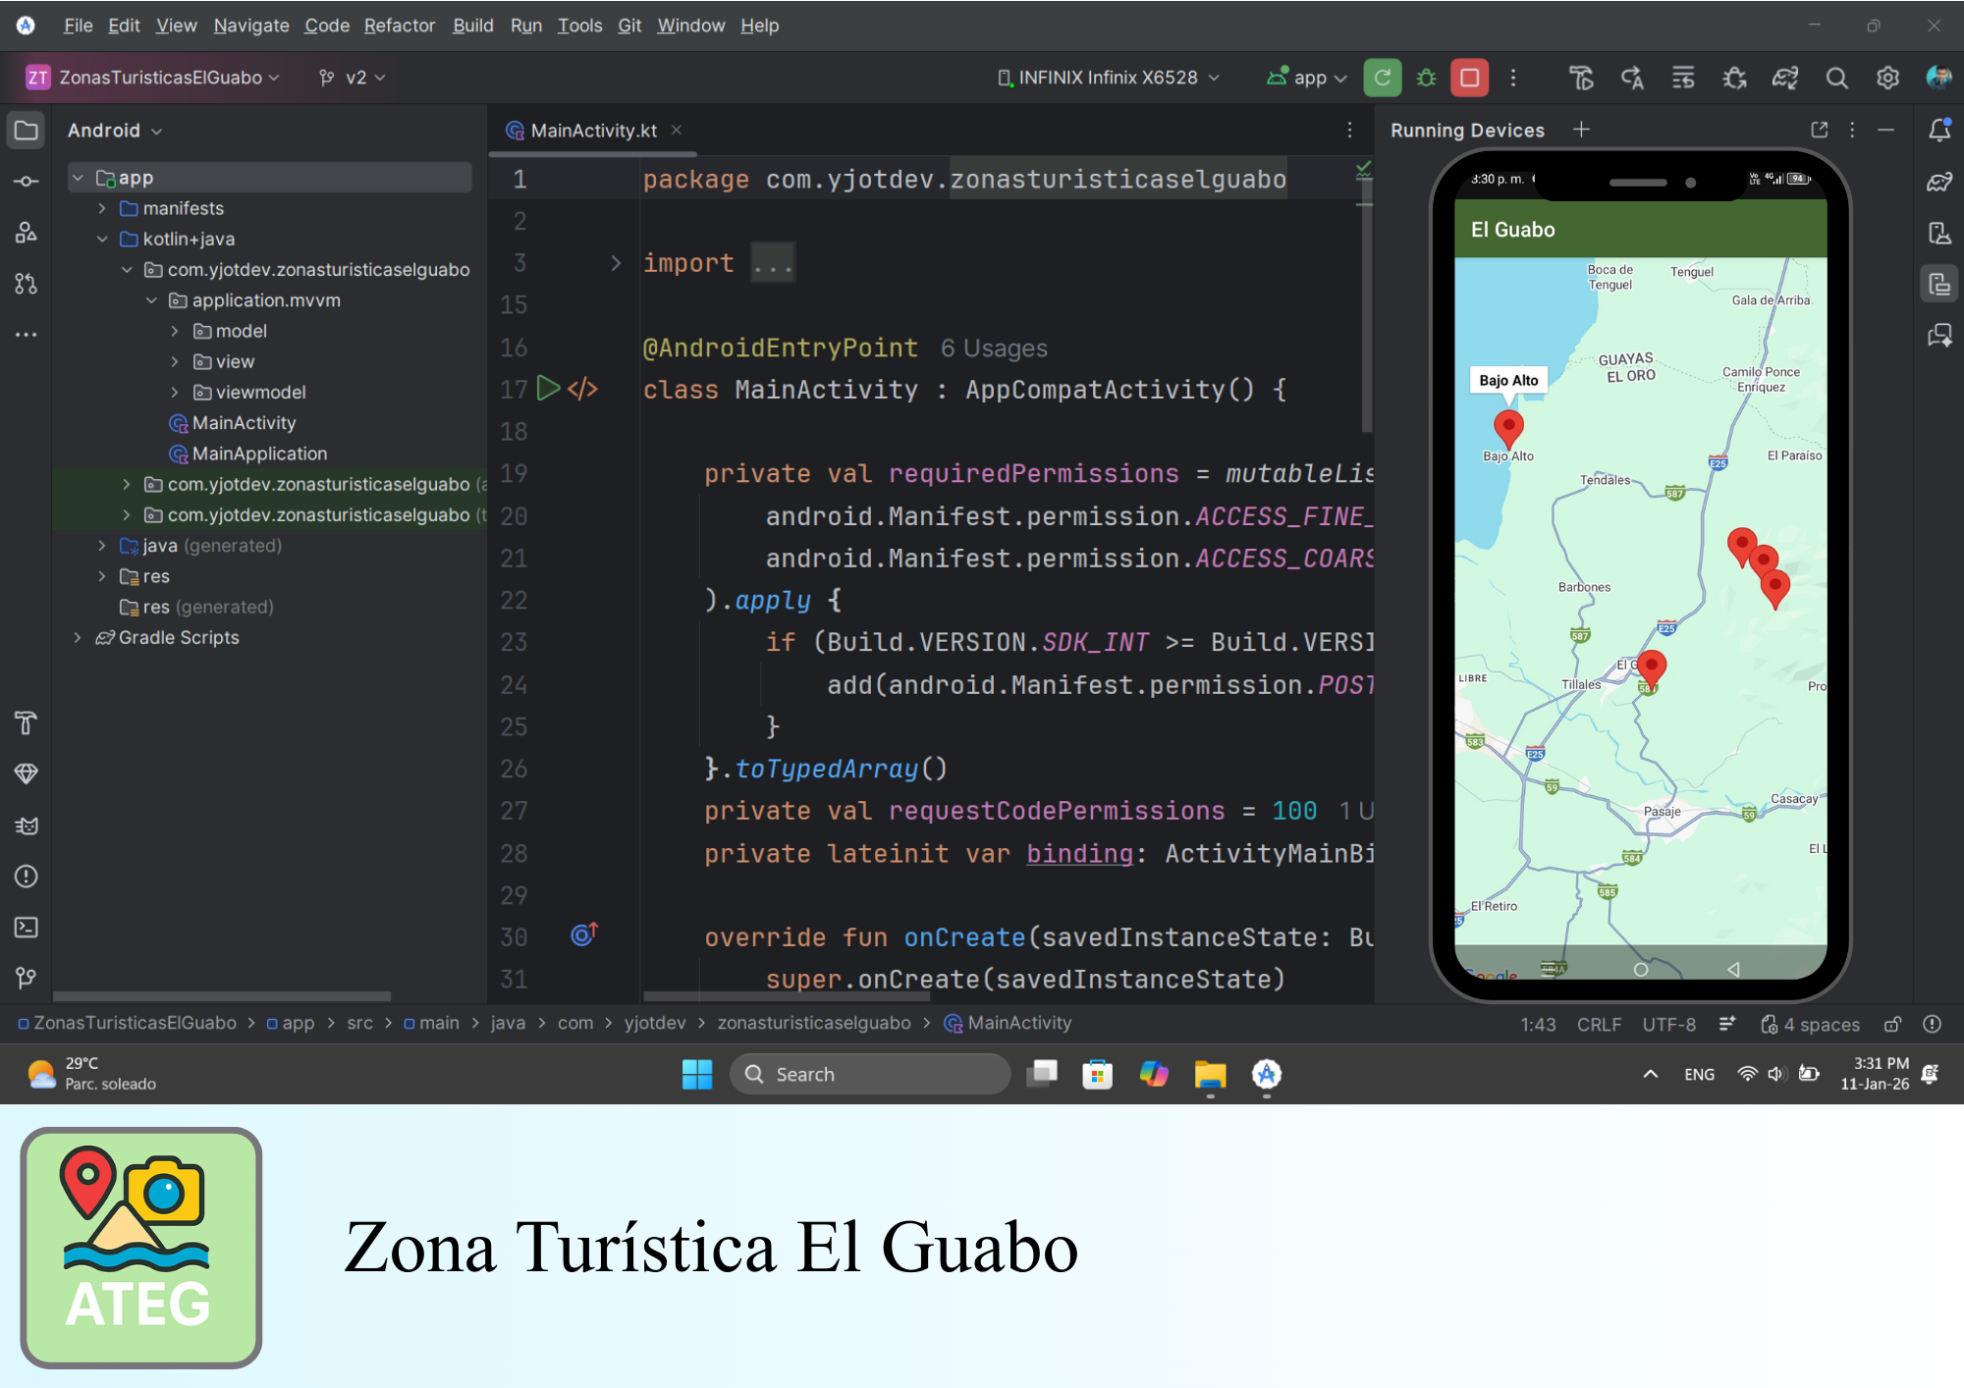
Task: Open MainApplication in project tree
Action: (x=259, y=454)
